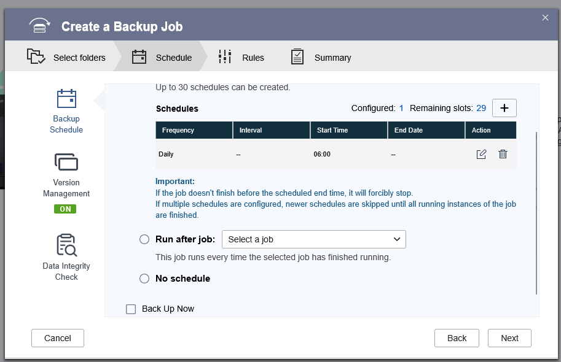The image size is (561, 362).
Task: Select the Version Management icon
Action: tap(66, 163)
